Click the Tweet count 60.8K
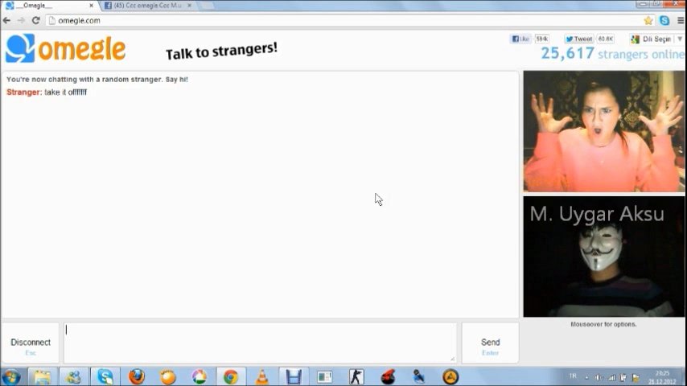 click(606, 39)
